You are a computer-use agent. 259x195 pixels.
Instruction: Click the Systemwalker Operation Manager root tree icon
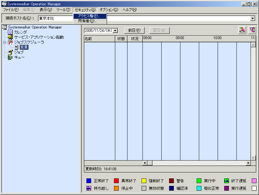pos(5,27)
